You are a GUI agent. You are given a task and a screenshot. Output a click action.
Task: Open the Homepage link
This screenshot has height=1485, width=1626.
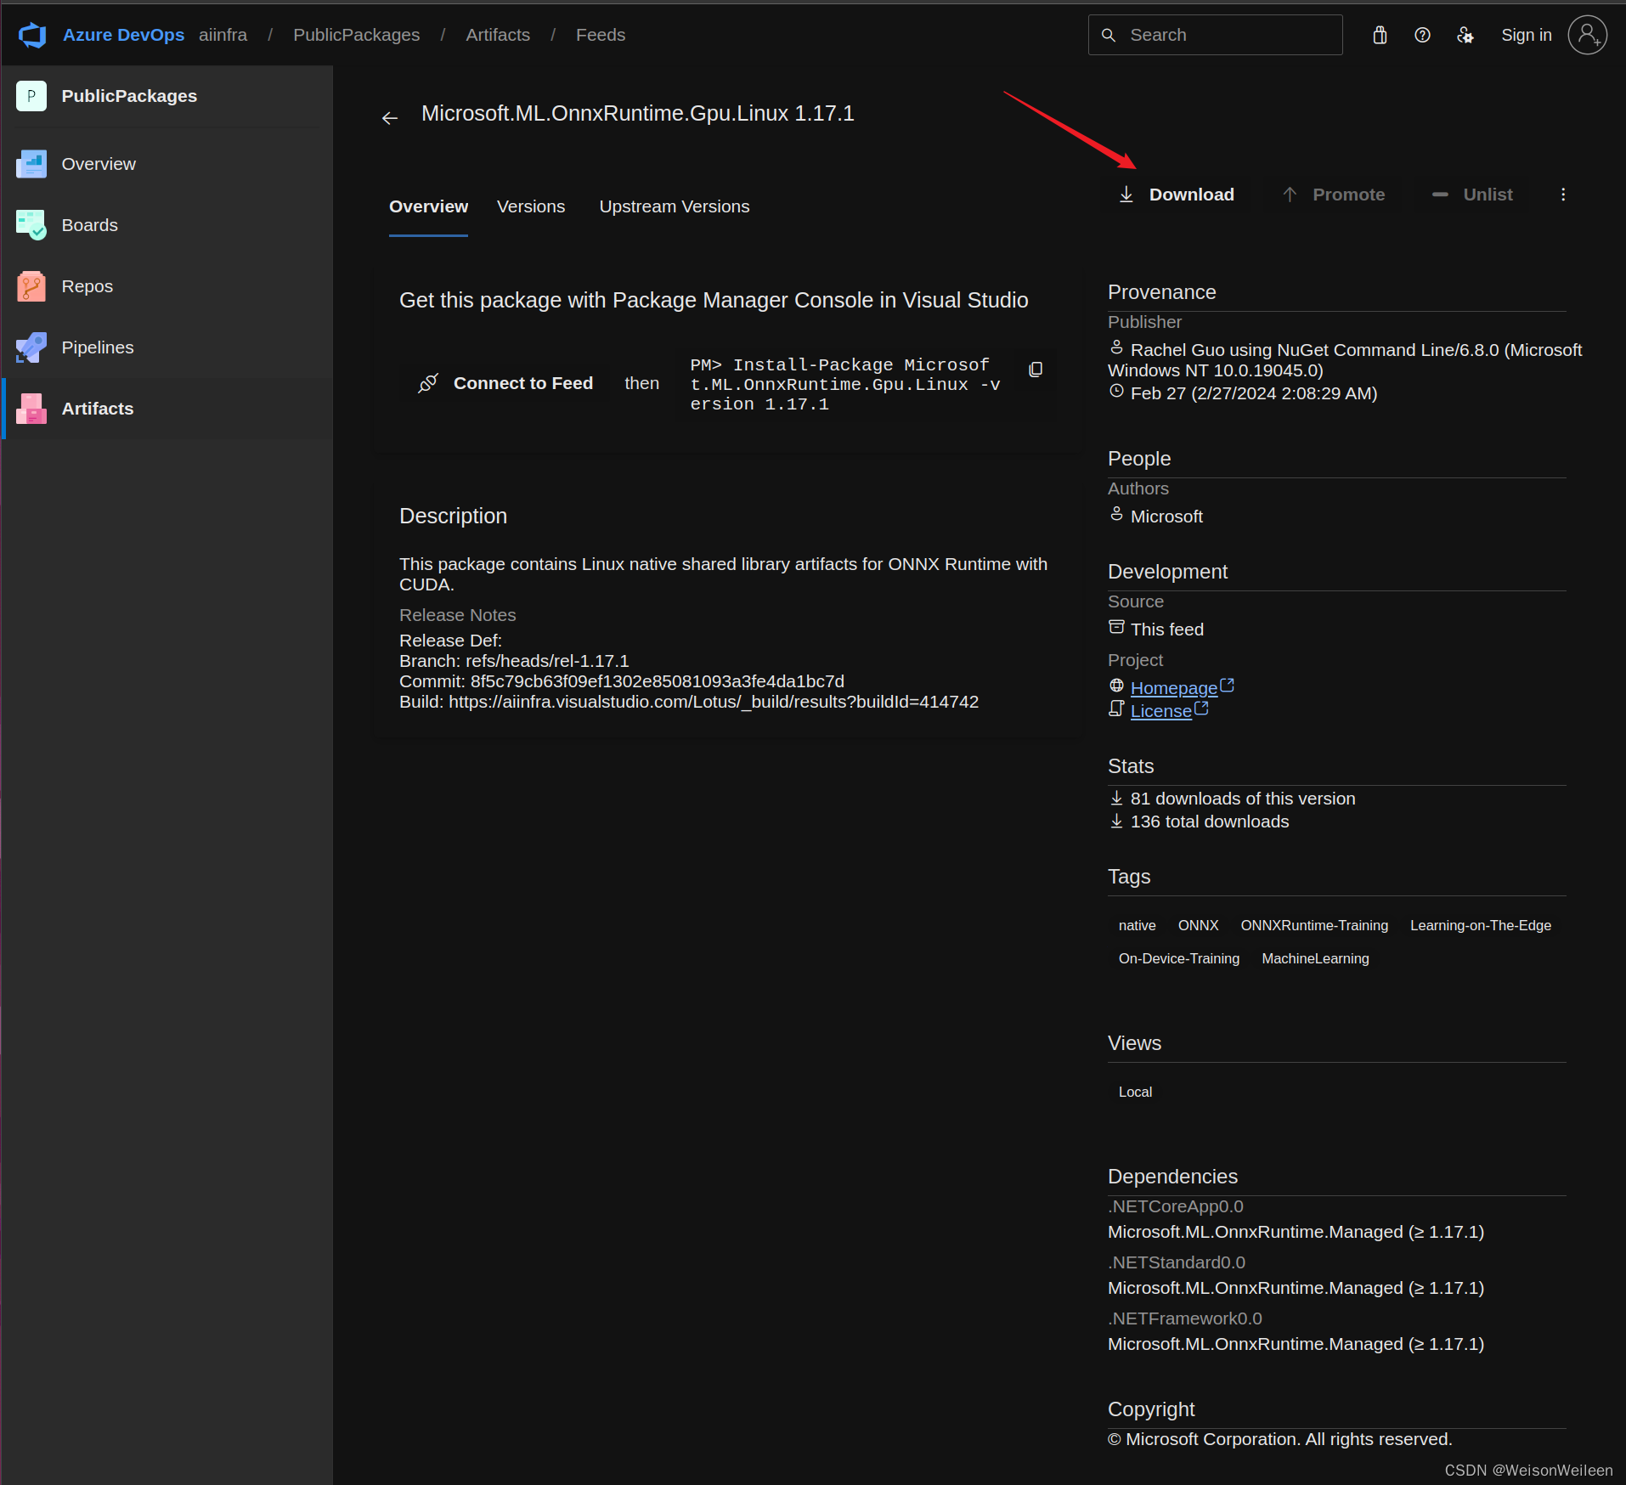pyautogui.click(x=1174, y=687)
